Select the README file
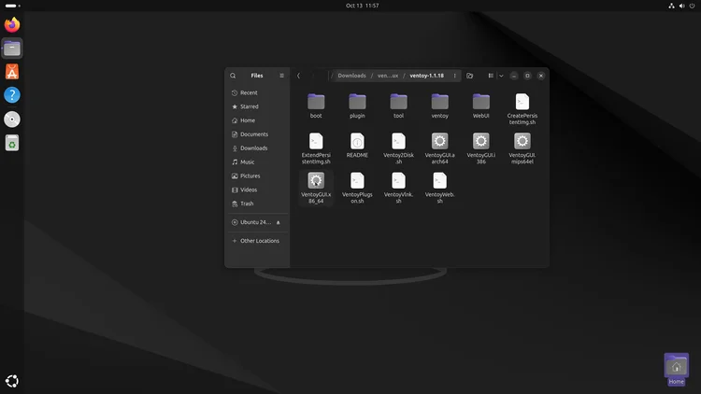The height and width of the screenshot is (394, 701). pyautogui.click(x=357, y=145)
